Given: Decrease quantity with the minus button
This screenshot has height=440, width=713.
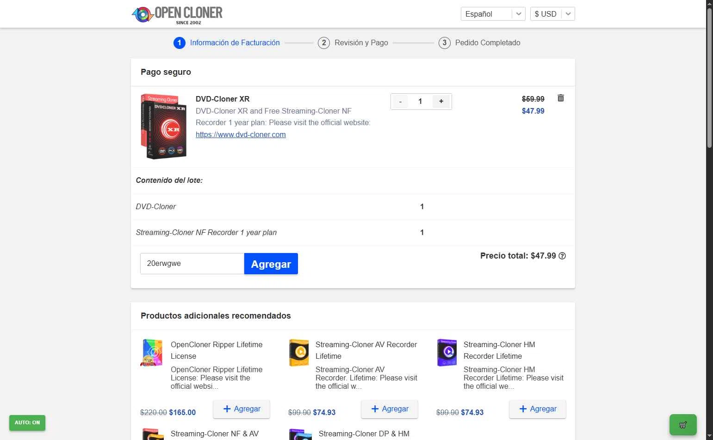Looking at the screenshot, I should pos(400,102).
